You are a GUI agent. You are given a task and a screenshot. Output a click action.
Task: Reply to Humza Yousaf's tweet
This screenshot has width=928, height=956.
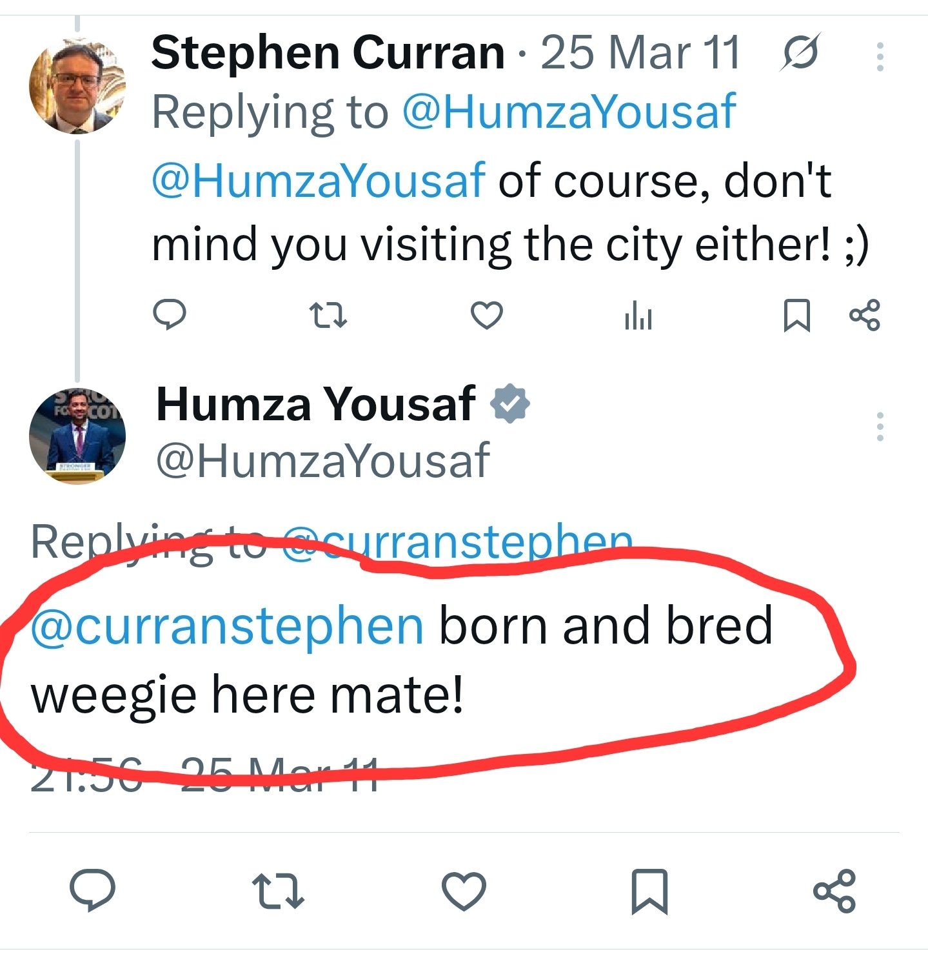[92, 890]
